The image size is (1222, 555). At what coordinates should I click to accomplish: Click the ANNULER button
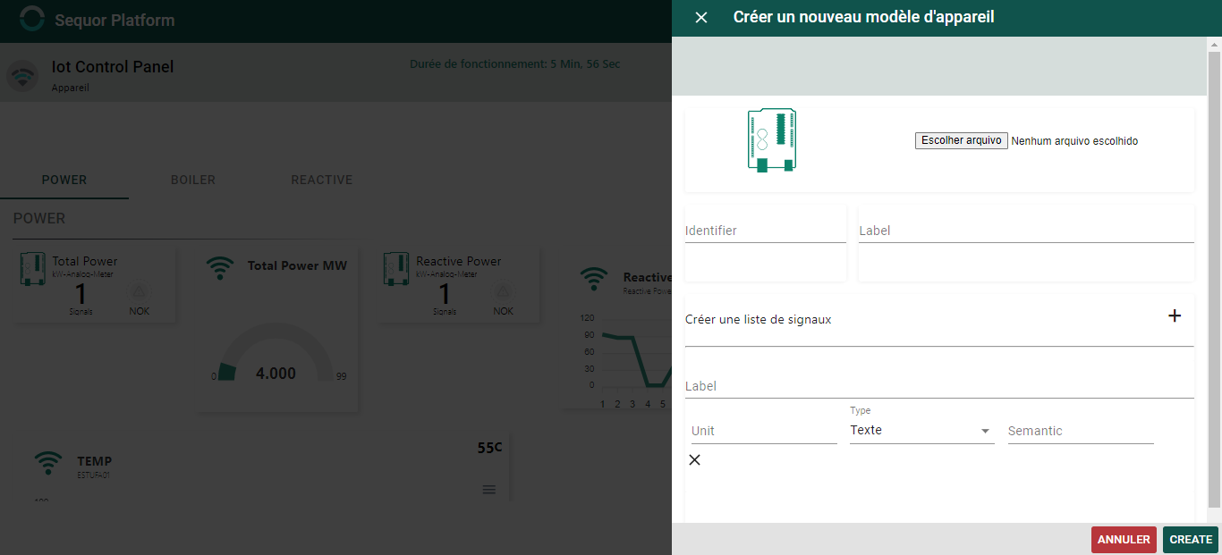(x=1124, y=540)
